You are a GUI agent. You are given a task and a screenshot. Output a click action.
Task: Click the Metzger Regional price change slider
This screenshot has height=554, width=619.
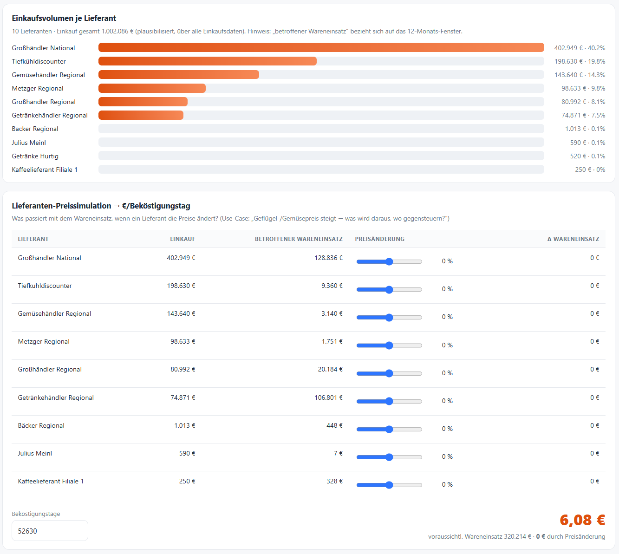pyautogui.click(x=389, y=345)
